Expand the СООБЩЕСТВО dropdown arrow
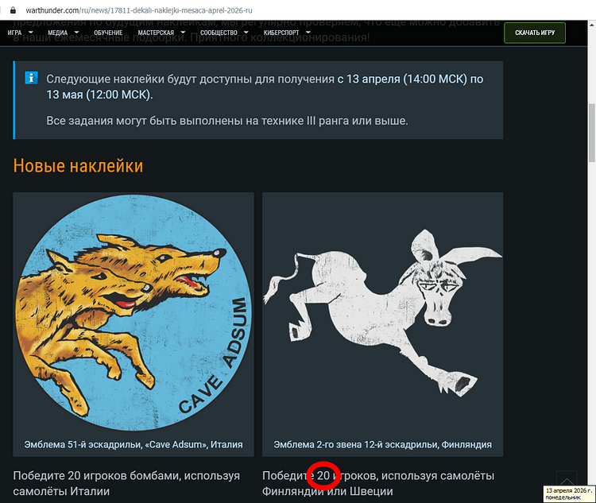 coord(246,33)
